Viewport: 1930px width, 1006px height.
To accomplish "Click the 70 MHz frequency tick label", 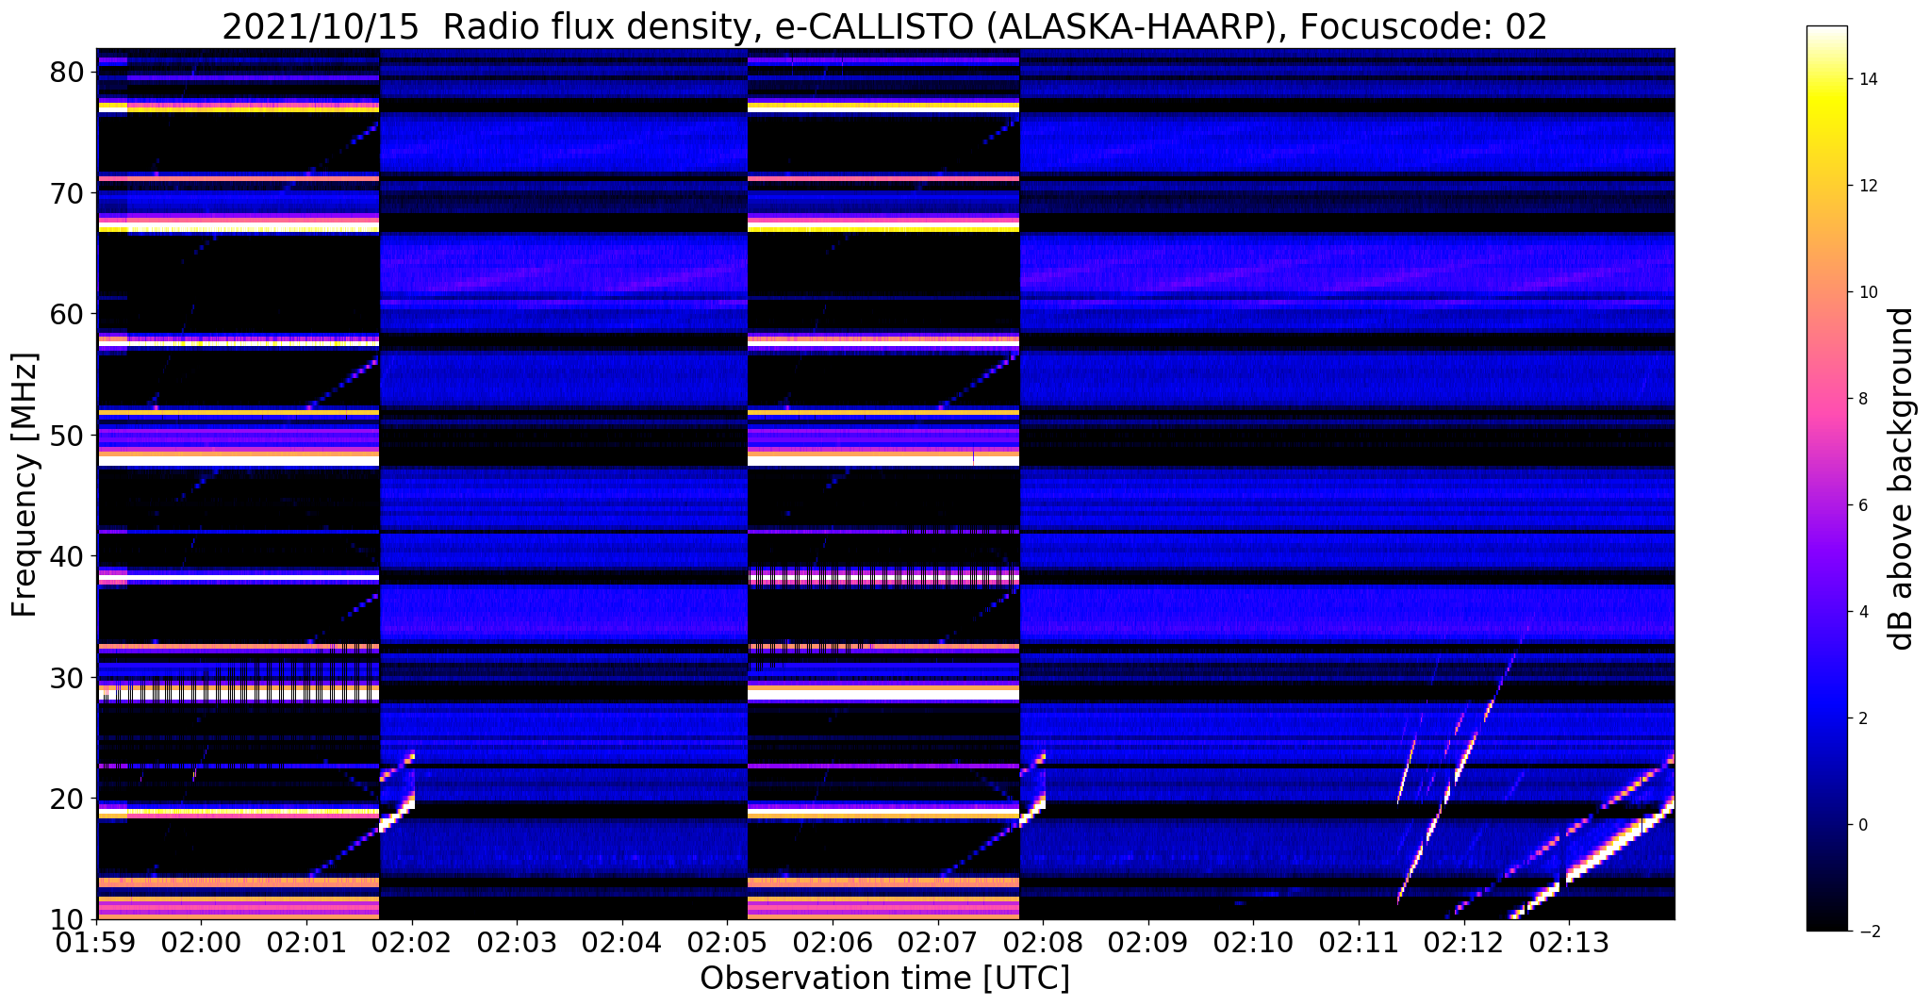I will [x=67, y=193].
